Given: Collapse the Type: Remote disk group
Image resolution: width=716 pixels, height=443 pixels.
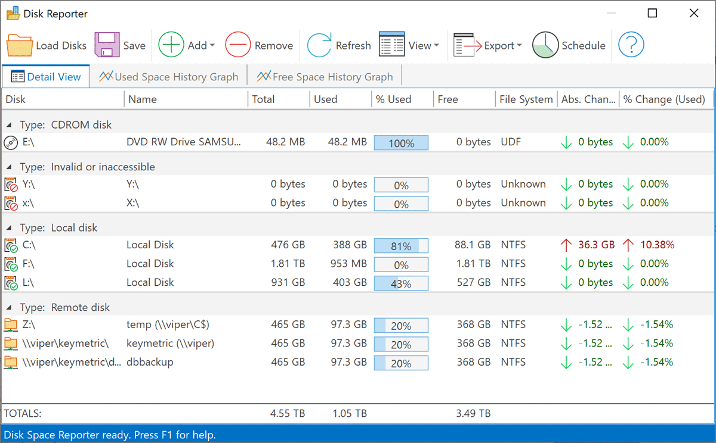Looking at the screenshot, I should [10, 308].
